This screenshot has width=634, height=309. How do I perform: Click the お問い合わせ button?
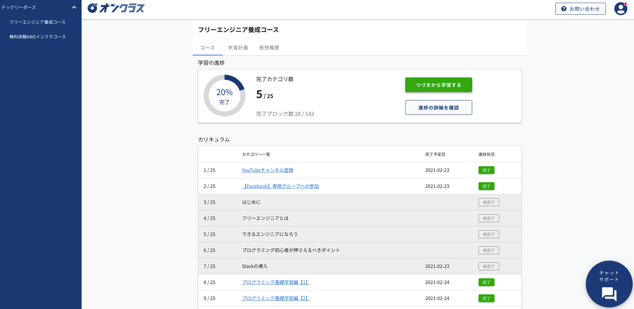pos(581,8)
